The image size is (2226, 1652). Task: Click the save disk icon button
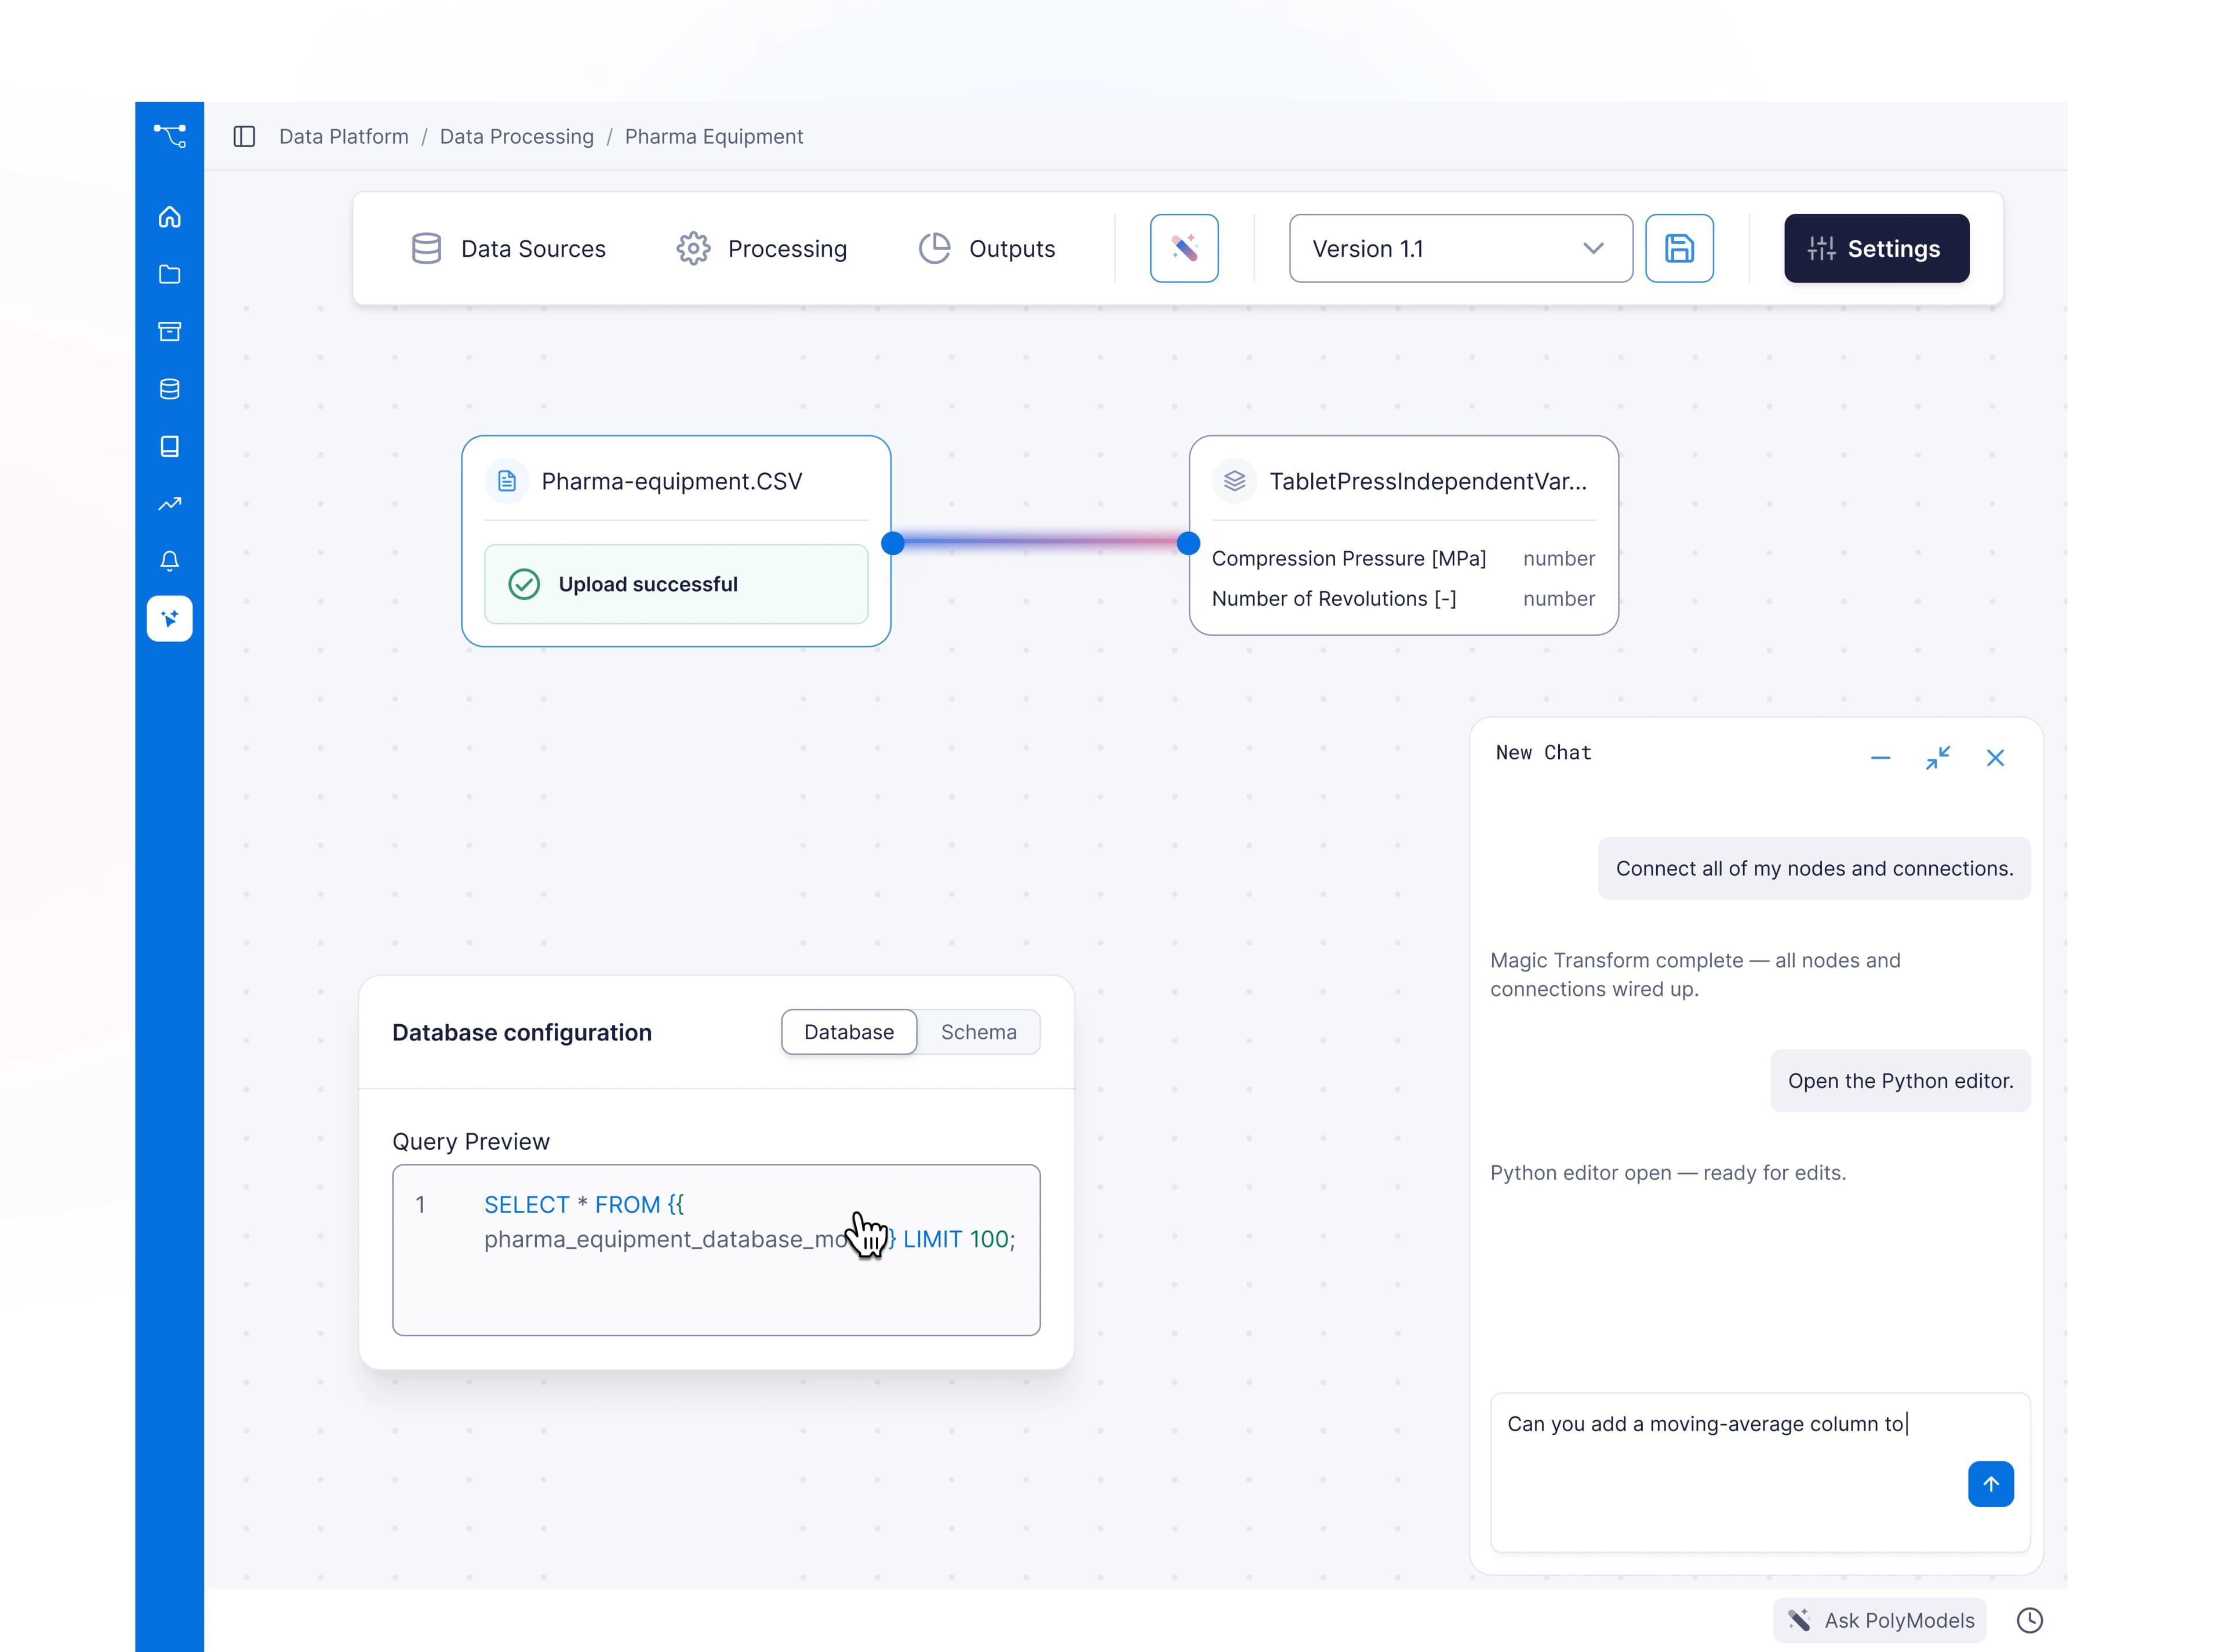point(1679,248)
